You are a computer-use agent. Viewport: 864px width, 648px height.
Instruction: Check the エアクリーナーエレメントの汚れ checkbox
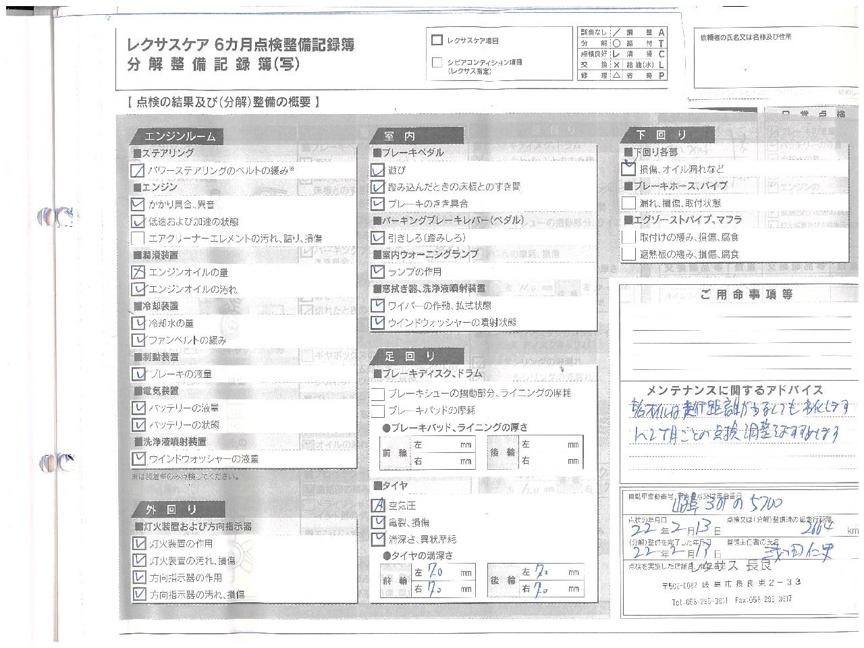[138, 238]
